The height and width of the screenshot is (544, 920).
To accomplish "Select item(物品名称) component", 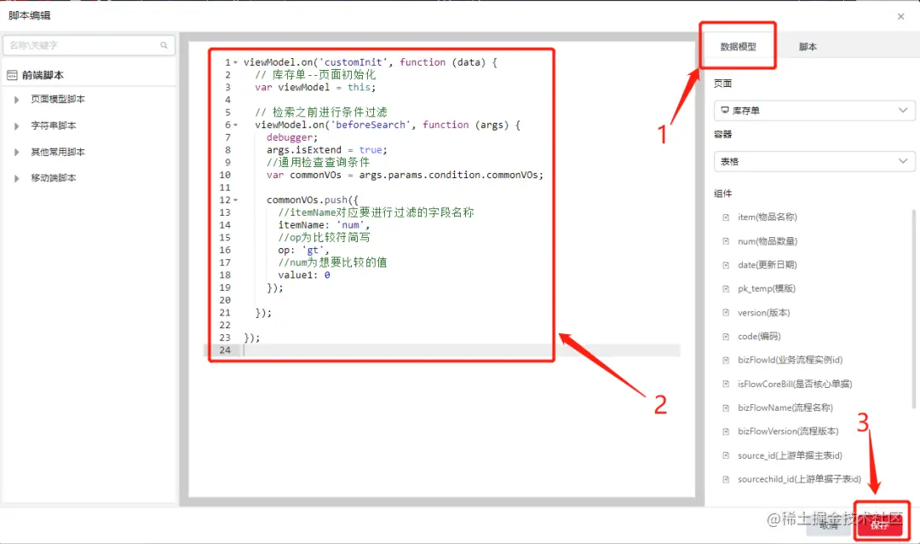I will click(767, 217).
